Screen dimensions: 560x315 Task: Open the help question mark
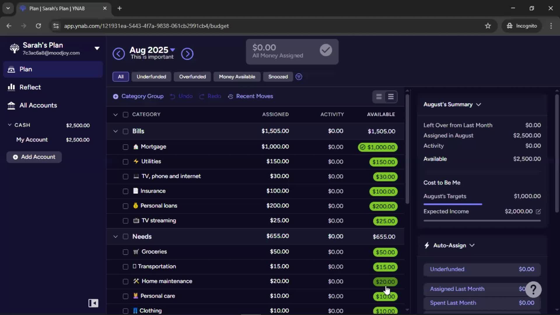pyautogui.click(x=533, y=289)
